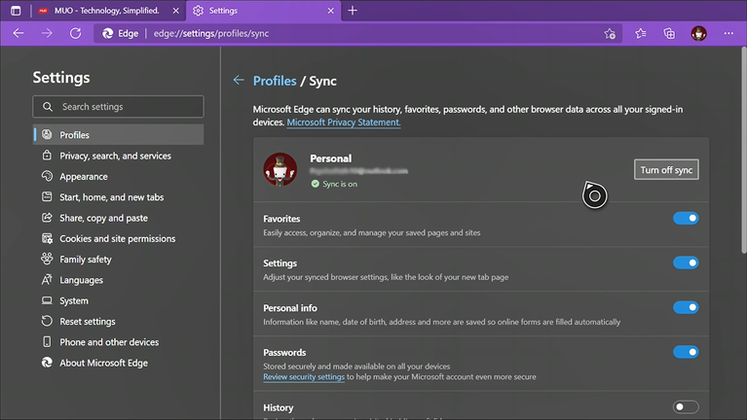
Task: Enable History sync toggle
Action: [x=686, y=407]
